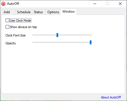Go to the Status tab

point(39,12)
